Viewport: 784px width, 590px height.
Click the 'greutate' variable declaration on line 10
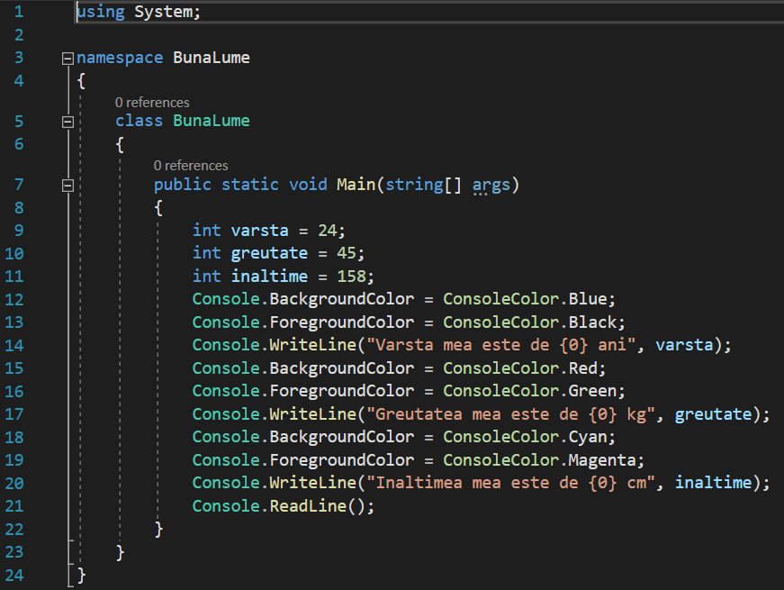click(269, 253)
